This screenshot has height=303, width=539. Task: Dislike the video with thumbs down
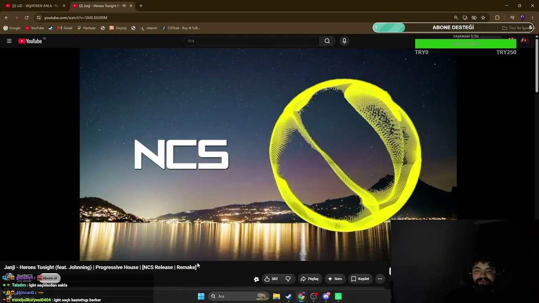tap(288, 279)
